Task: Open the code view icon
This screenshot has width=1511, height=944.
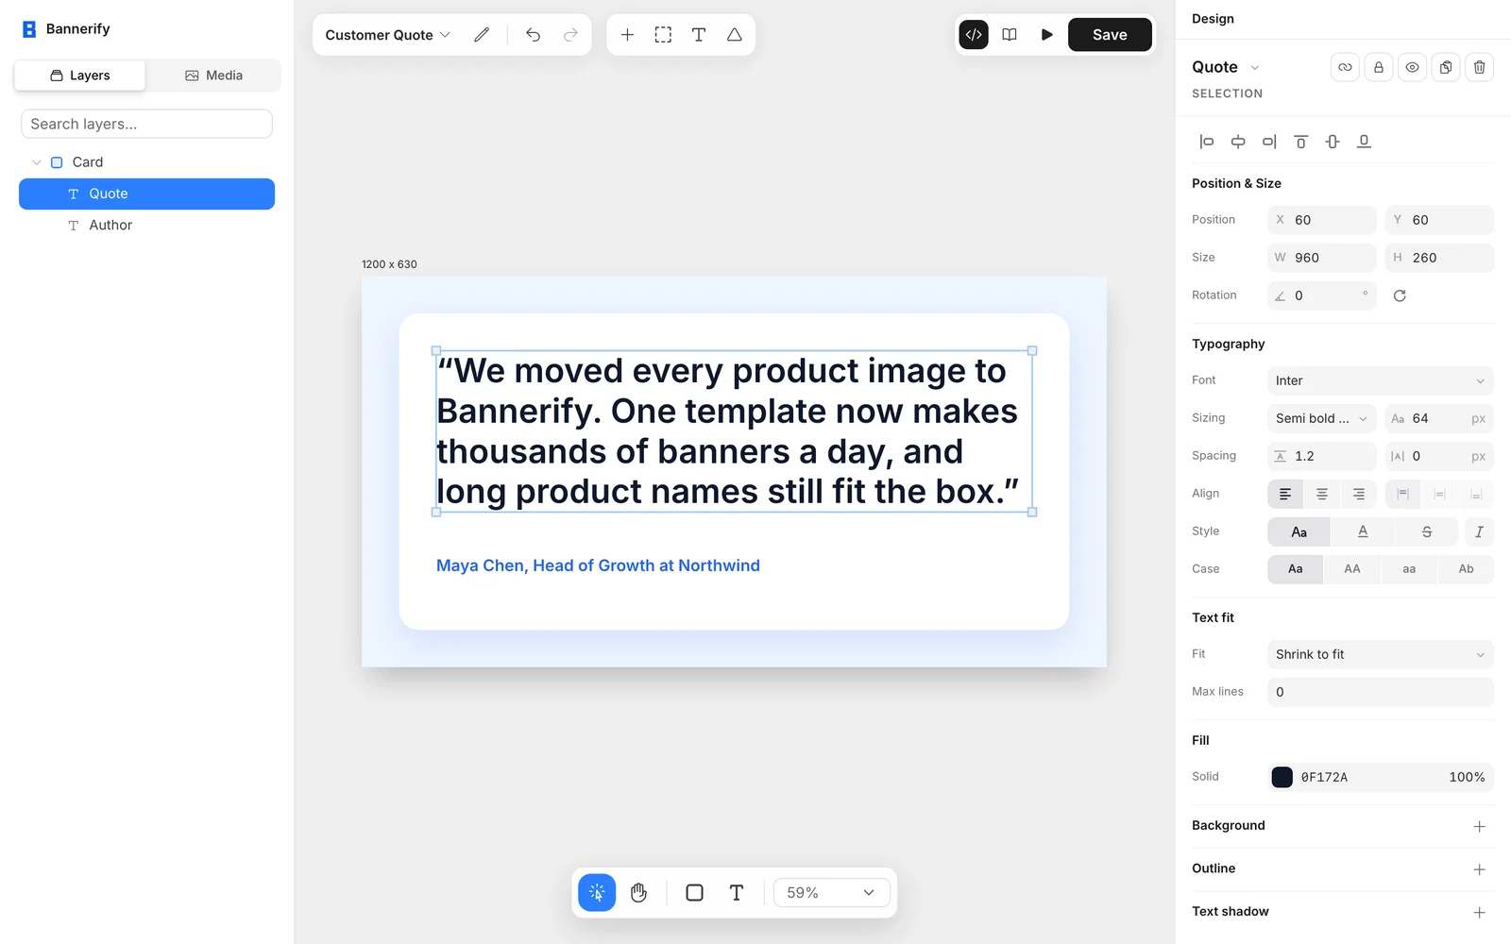Action: [974, 35]
